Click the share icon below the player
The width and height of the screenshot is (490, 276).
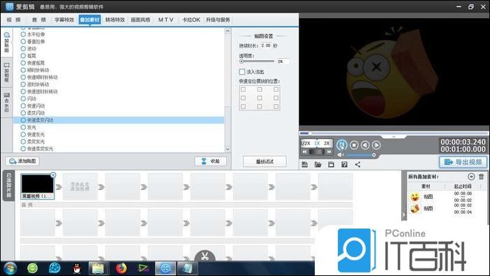358,165
